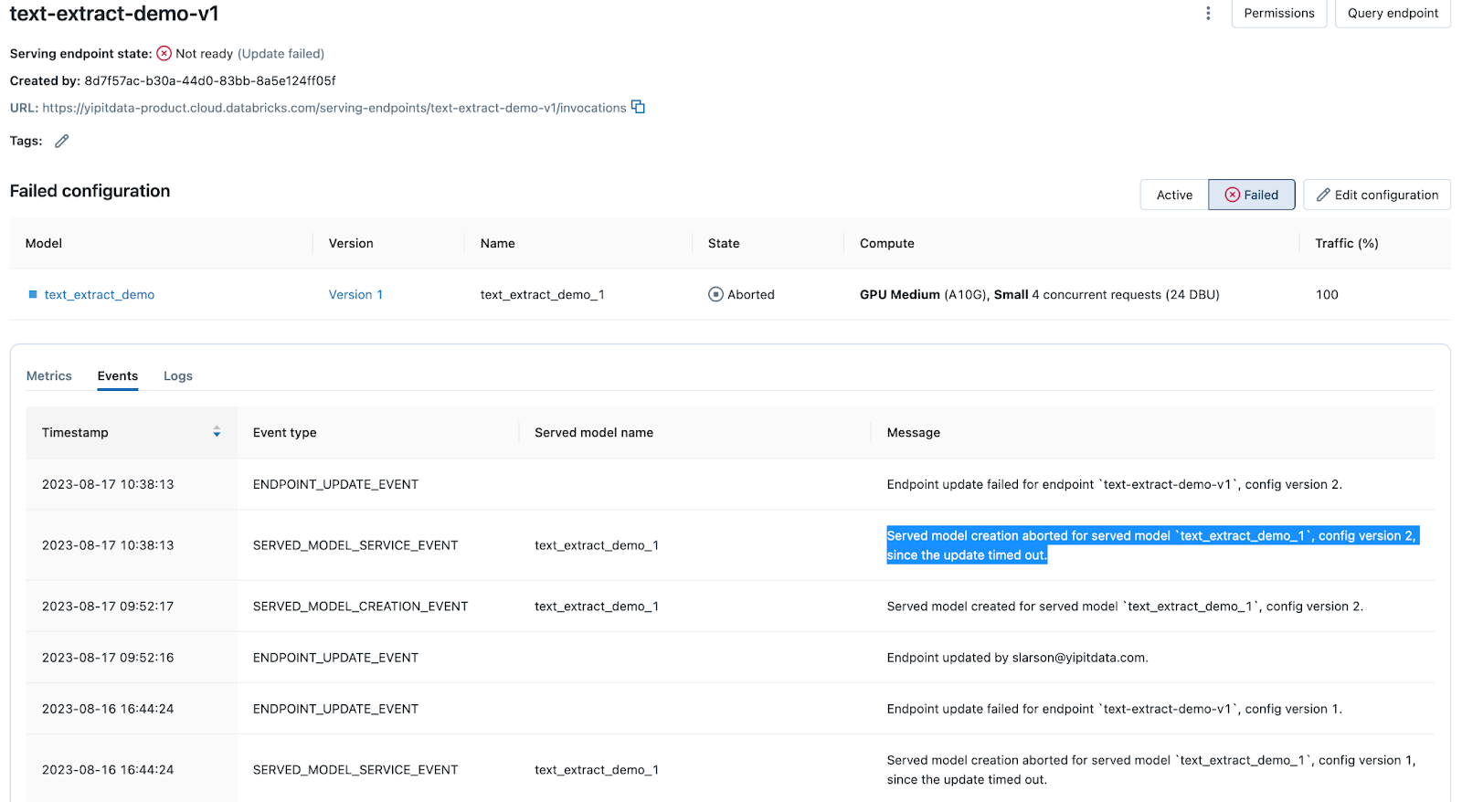Click the Aborted state icon
The height and width of the screenshot is (802, 1462).
[715, 294]
